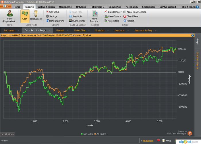Click the red flag status icon
The image size is (201, 144).
click(x=158, y=141)
